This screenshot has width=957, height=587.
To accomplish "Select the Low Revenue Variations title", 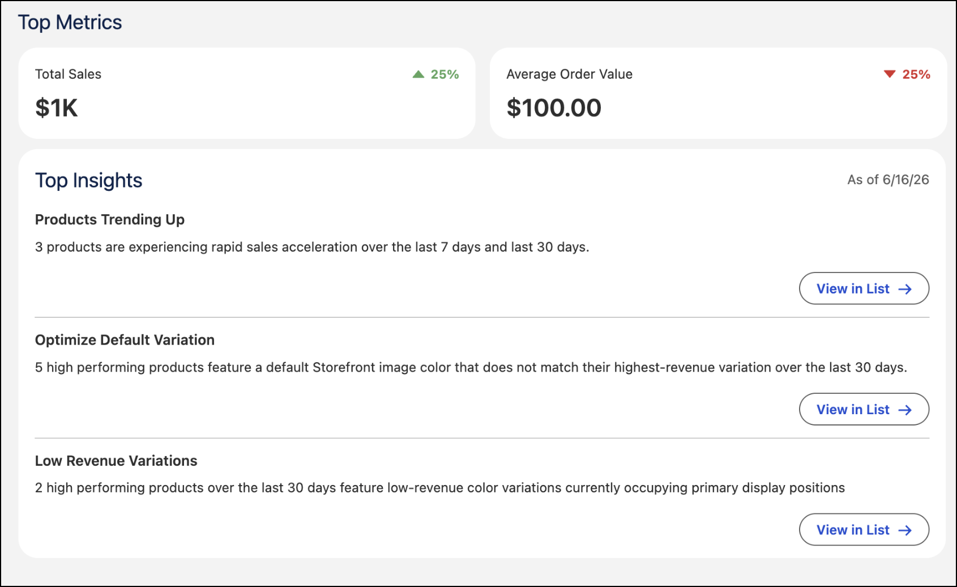I will click(116, 461).
